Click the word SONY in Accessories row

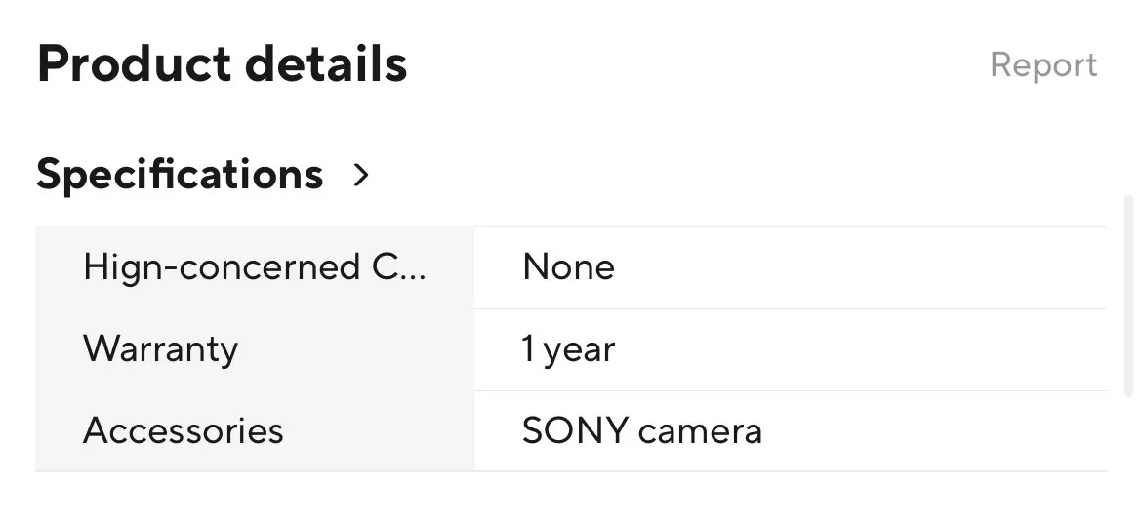(x=574, y=430)
